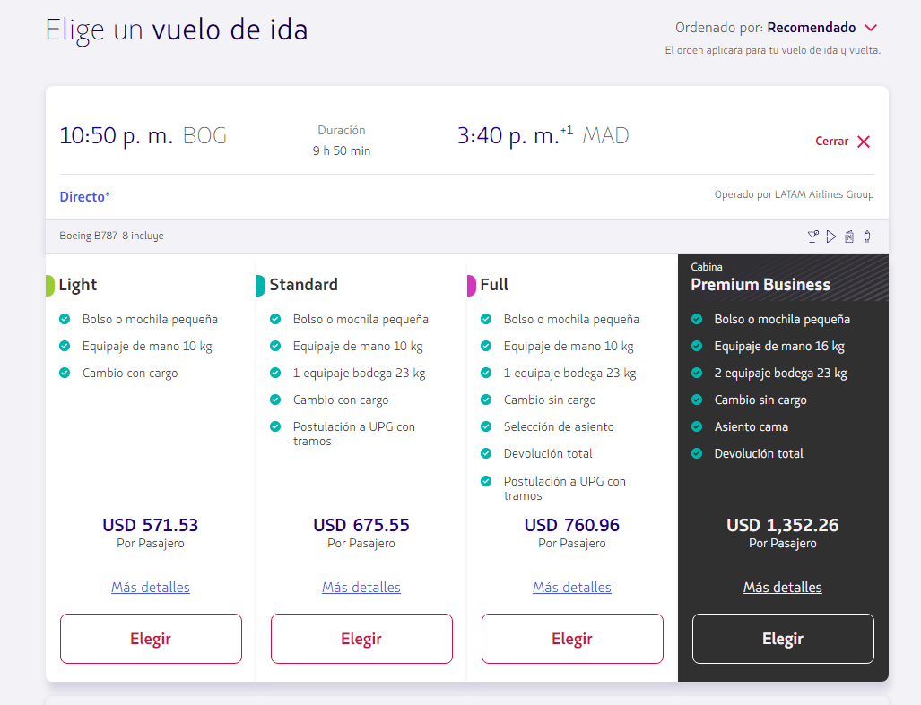Click Postulación a UPG in Full
This screenshot has height=705, width=921.
[x=564, y=488]
